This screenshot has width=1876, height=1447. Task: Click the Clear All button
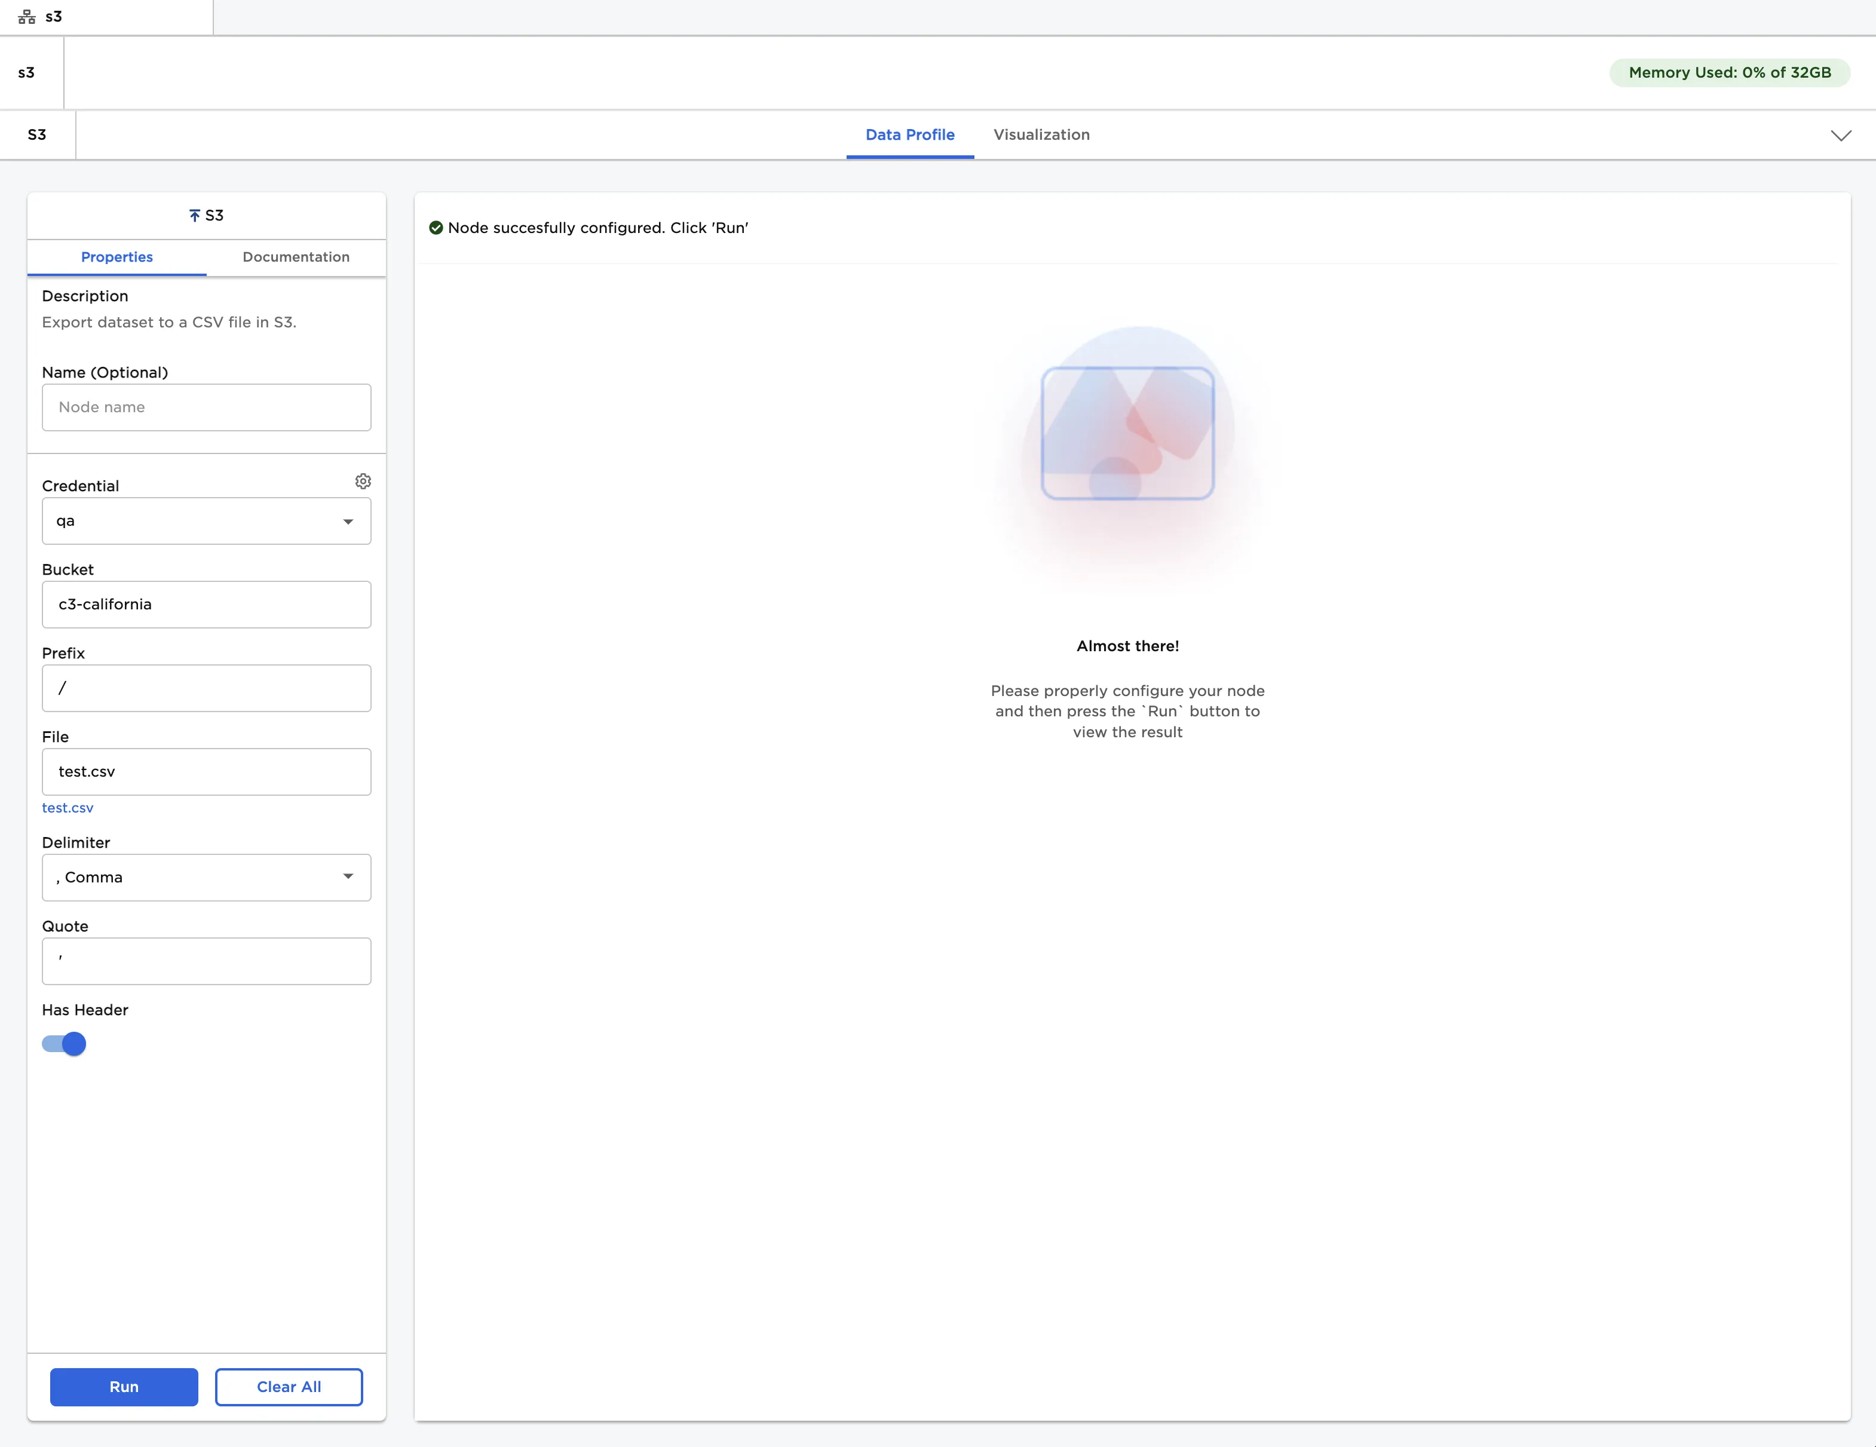tap(289, 1386)
